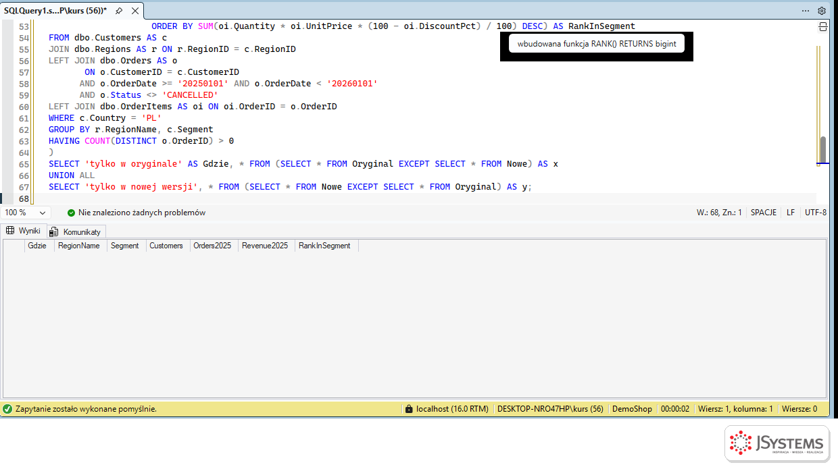Click the RANK() function tooltip text
838x467 pixels.
coord(597,44)
